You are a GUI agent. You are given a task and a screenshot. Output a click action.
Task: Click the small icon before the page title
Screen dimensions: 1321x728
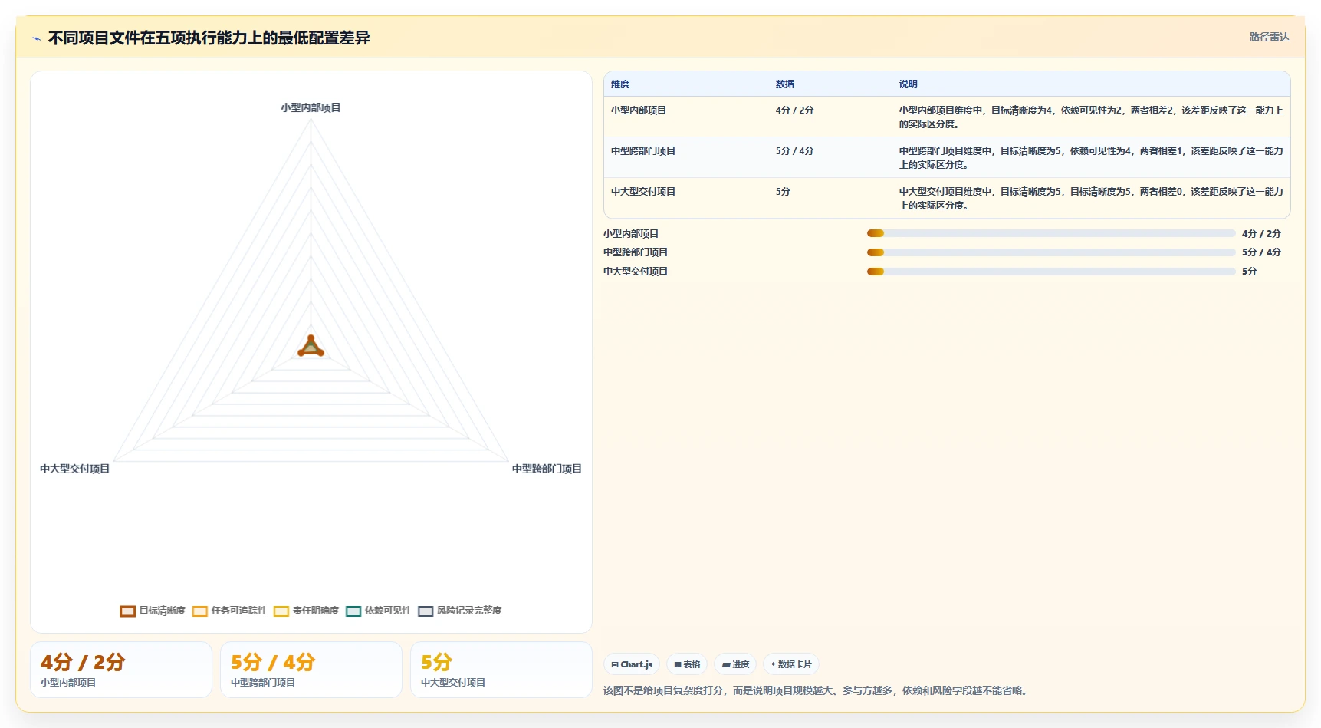click(x=36, y=38)
